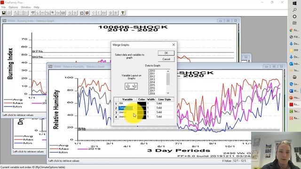
Task: Open the Window menu
Action: coord(26,8)
